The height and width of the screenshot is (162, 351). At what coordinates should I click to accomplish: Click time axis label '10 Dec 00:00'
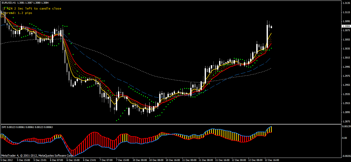coord(140,160)
